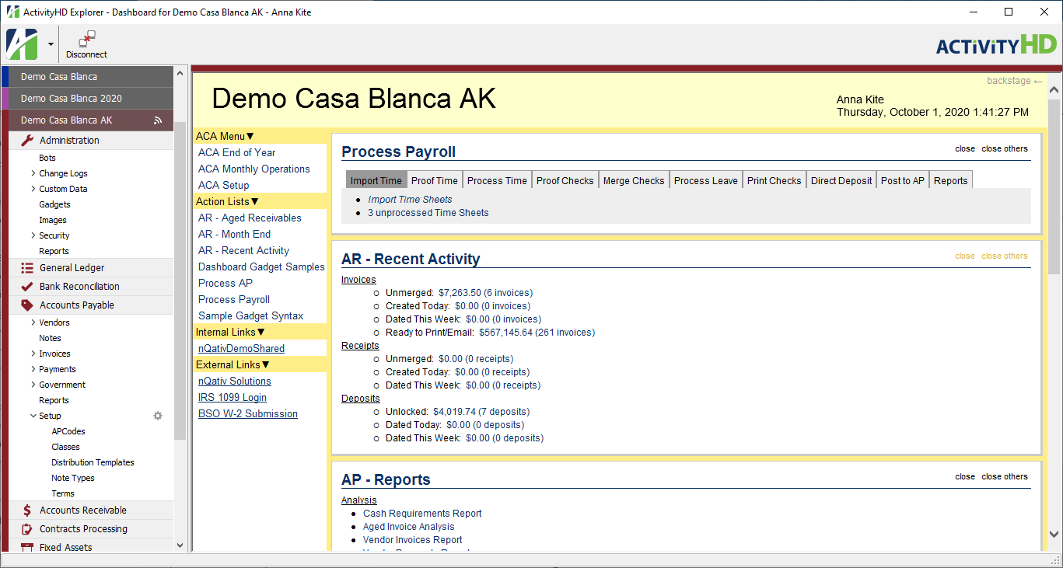Click close others on the Process Payroll gadget

[1004, 148]
